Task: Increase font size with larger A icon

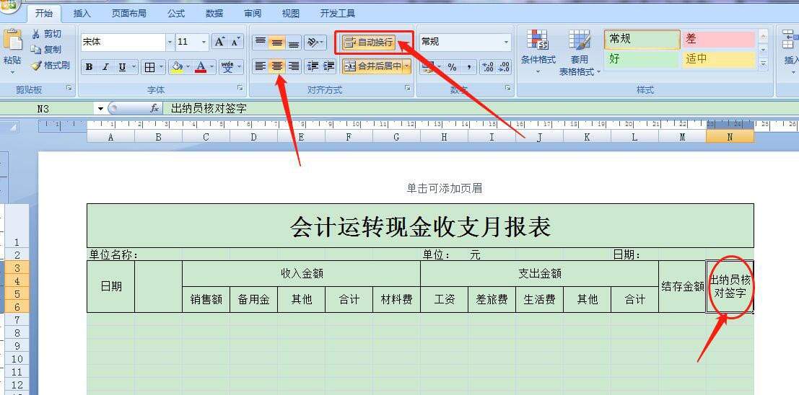Action: 219,42
